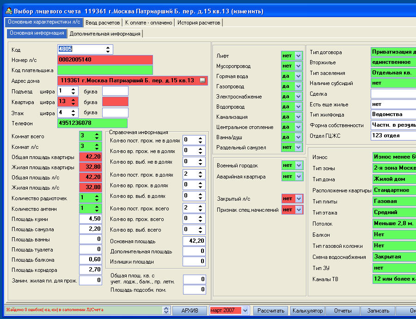Click the Тип плиты field showing Газовая
This screenshot has width=416, height=319.
click(x=394, y=201)
